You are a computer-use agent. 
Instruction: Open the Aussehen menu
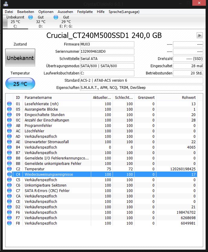pyautogui.click(x=66, y=12)
